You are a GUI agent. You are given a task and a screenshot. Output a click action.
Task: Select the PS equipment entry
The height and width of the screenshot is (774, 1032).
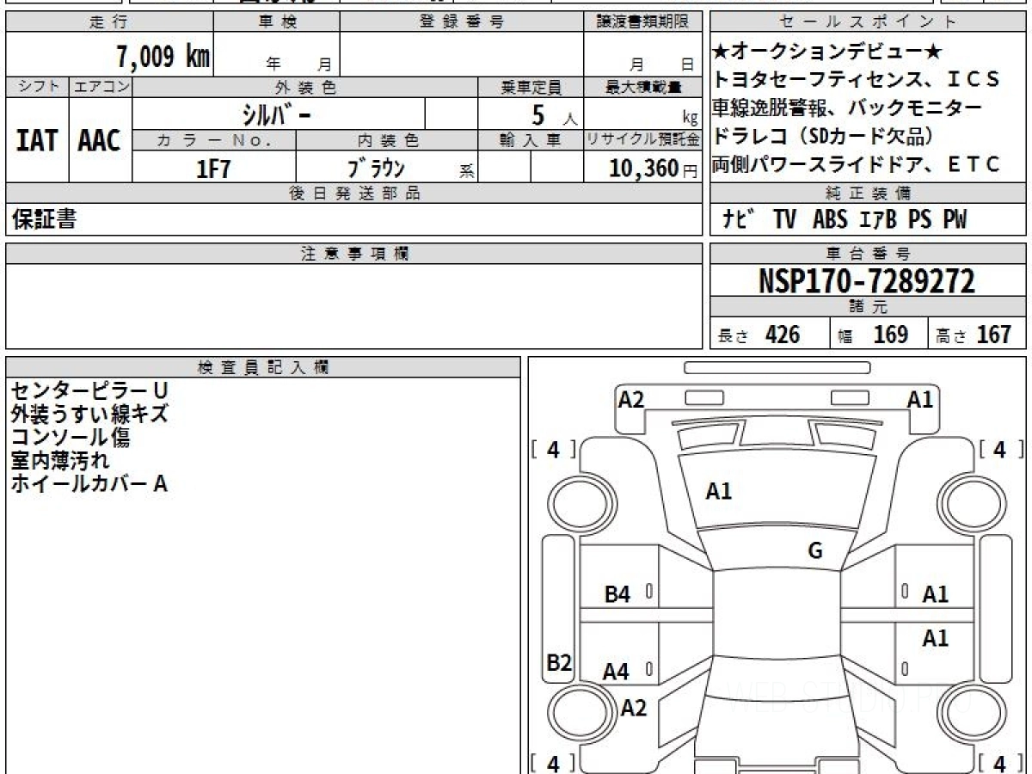click(920, 220)
